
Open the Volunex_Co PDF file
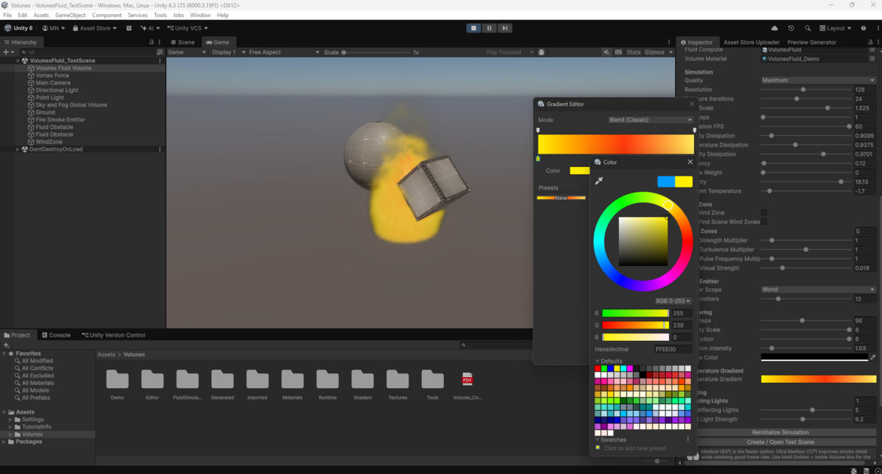click(x=467, y=384)
